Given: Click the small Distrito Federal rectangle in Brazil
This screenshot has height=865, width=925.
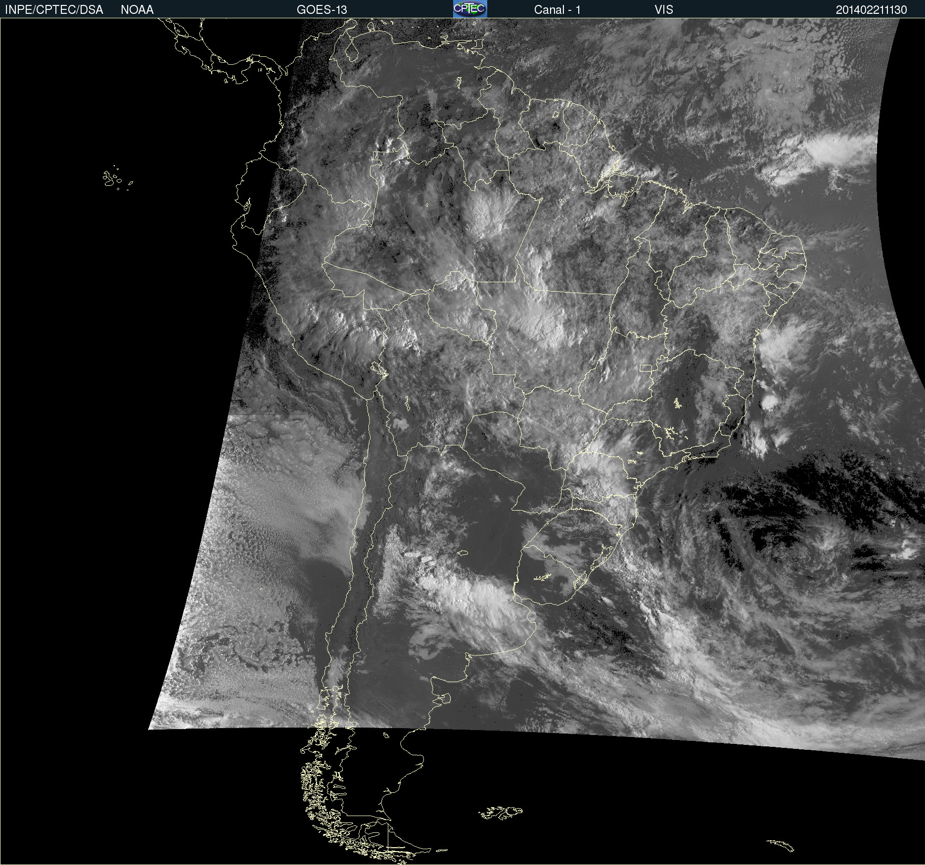Looking at the screenshot, I should (646, 368).
